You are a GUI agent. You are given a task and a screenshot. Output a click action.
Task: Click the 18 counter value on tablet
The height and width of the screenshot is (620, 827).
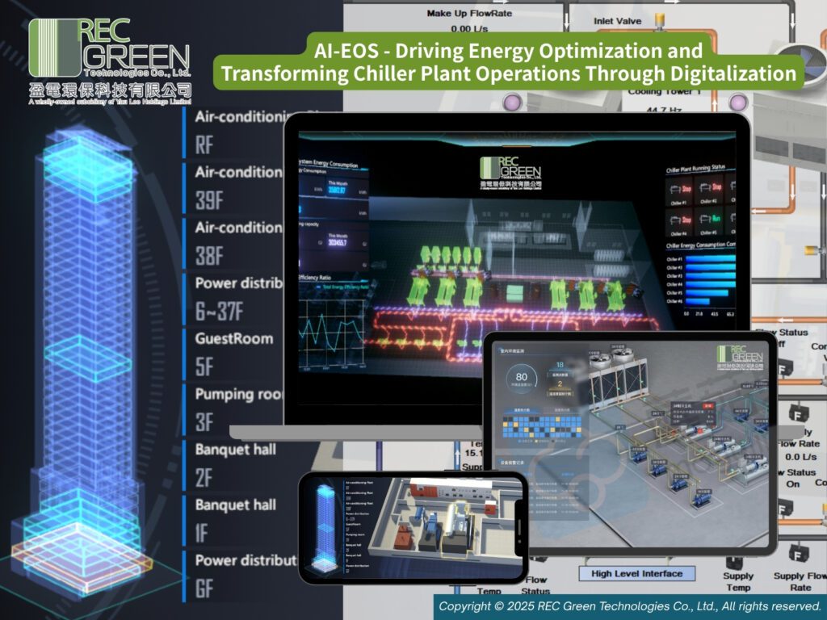pos(560,364)
